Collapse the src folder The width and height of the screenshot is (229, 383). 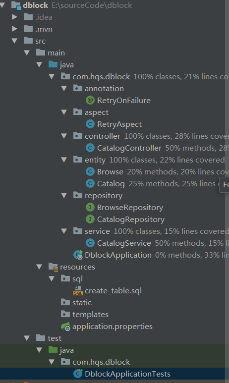tap(14, 41)
